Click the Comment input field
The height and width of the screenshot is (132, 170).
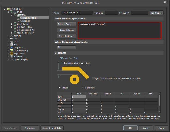[x=111, y=13]
